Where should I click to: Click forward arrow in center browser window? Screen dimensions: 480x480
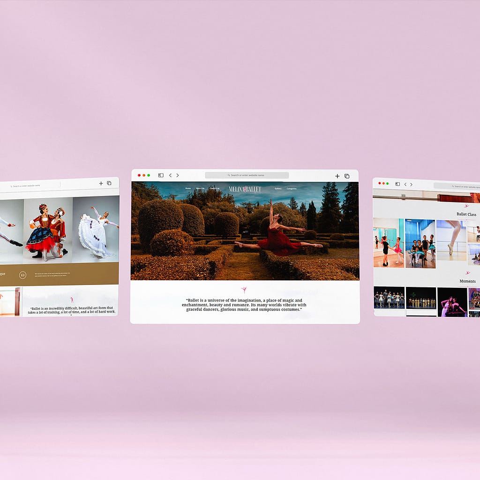tap(178, 175)
